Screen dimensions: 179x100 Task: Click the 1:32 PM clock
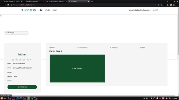point(175,98)
